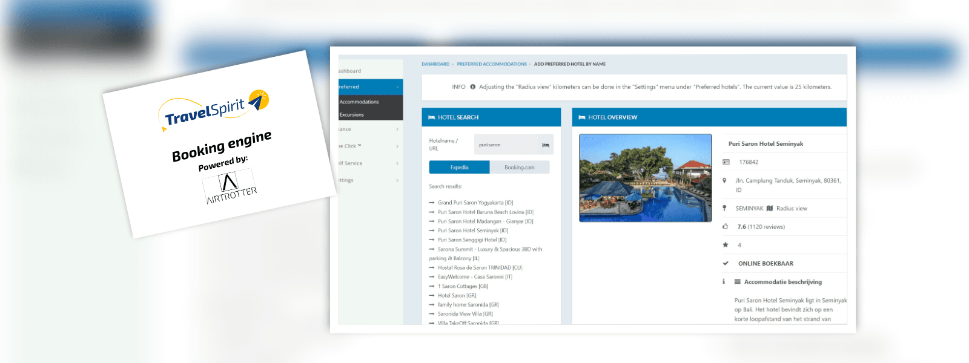Click the SEMINYAK location label

(750, 208)
